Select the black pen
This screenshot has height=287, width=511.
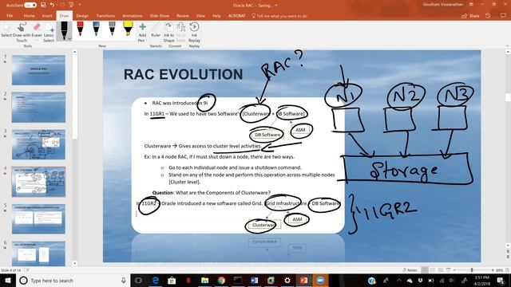[64, 30]
